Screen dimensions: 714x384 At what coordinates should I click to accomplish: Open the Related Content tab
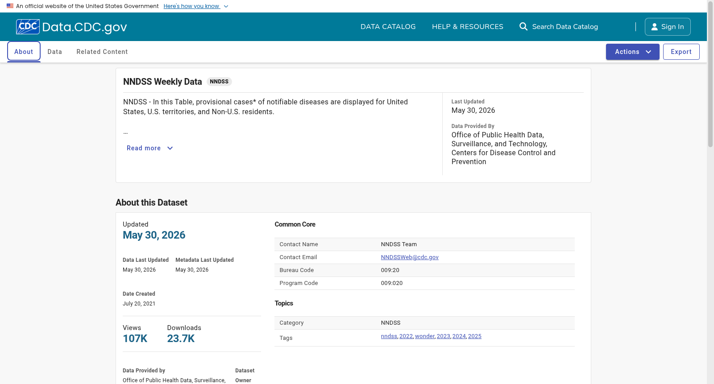point(102,52)
